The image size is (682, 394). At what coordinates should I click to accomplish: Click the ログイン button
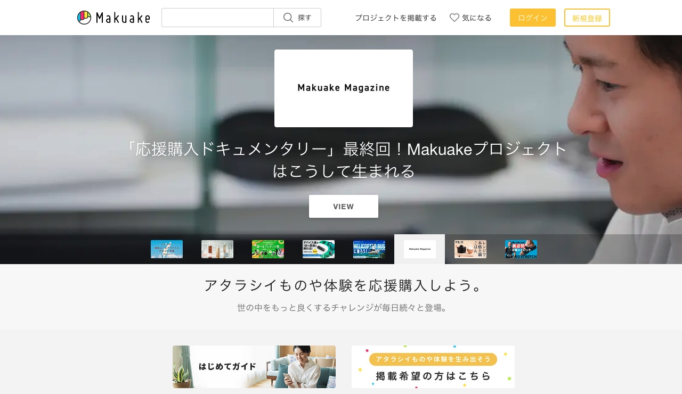point(533,18)
